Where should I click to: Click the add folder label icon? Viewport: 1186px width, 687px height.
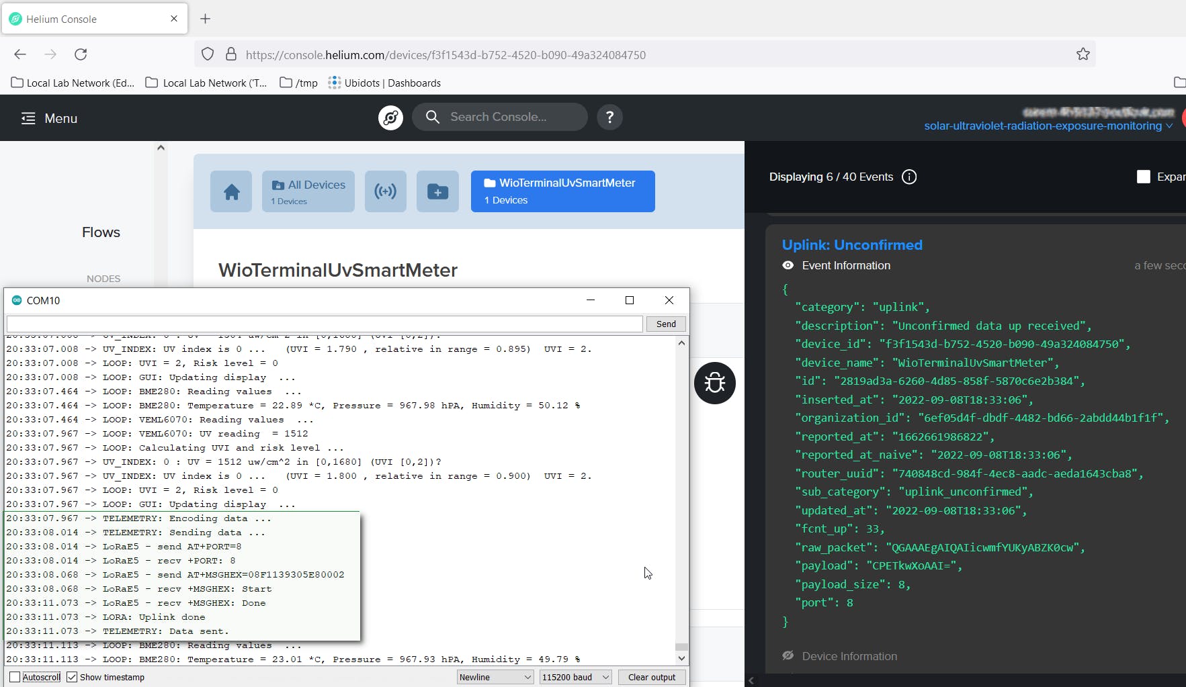click(x=437, y=191)
